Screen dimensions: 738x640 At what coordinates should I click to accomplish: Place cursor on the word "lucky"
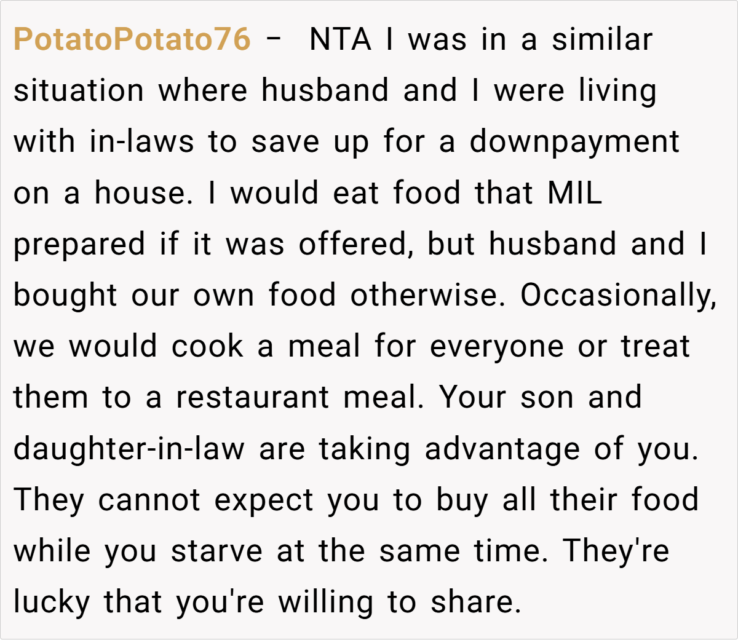click(x=52, y=602)
